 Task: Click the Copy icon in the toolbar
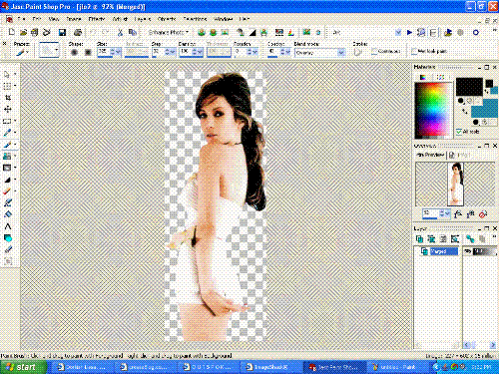[x=132, y=32]
